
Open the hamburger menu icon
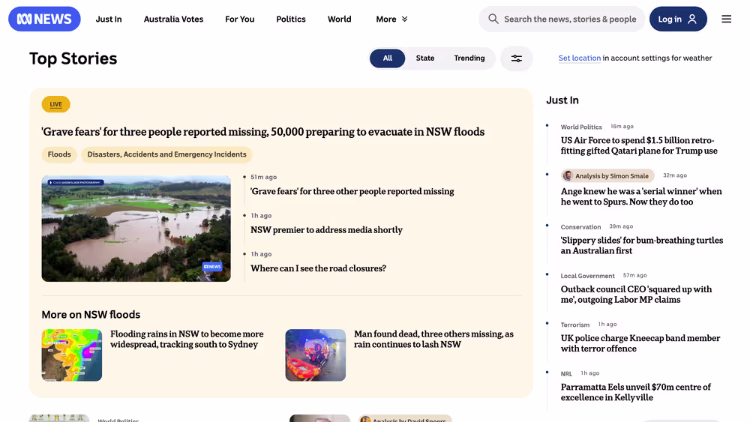click(726, 19)
